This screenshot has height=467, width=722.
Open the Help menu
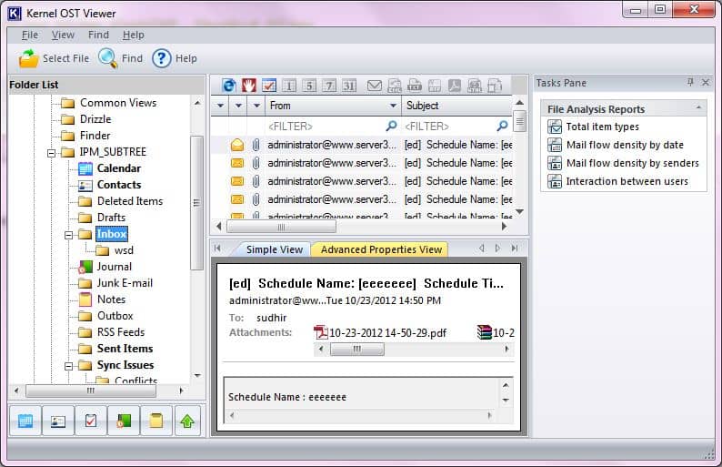tap(133, 35)
